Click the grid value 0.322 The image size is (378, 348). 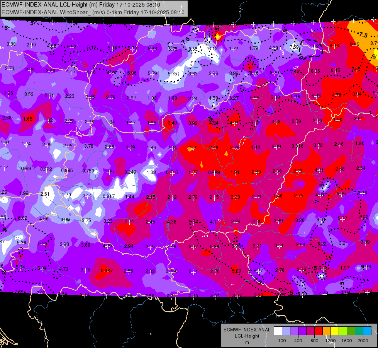click(x=46, y=169)
